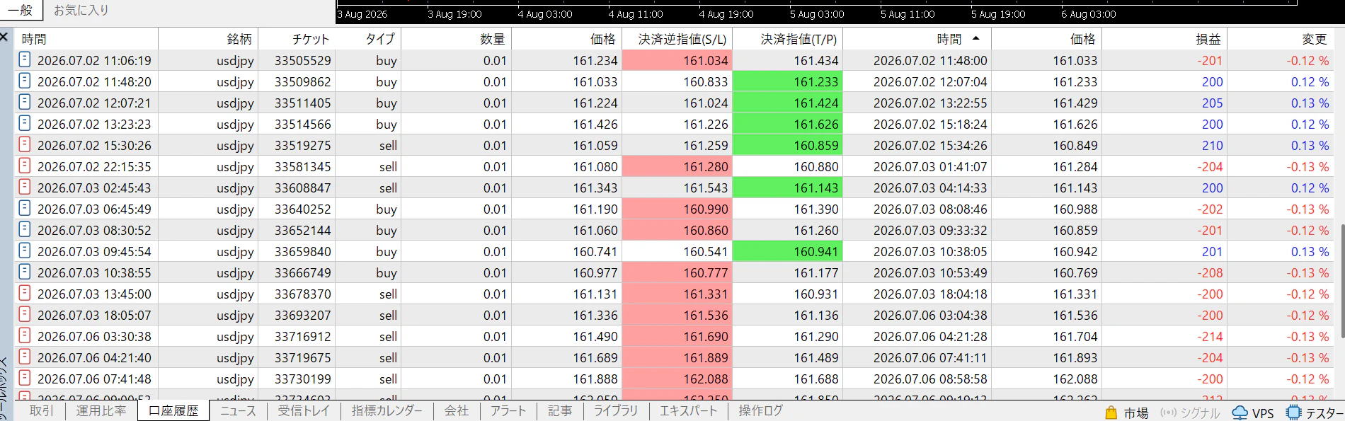Click the sell order icon for ticket 33730199
This screenshot has width=1345, height=421.
pos(24,378)
